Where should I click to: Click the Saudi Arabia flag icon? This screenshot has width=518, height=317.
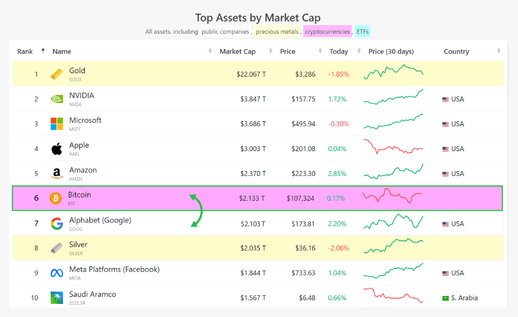445,298
